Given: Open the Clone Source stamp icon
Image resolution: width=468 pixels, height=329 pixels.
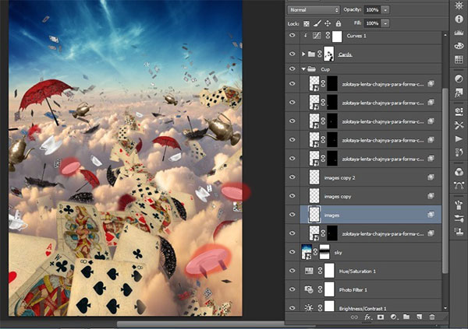Looking at the screenshot, I should point(459,231).
